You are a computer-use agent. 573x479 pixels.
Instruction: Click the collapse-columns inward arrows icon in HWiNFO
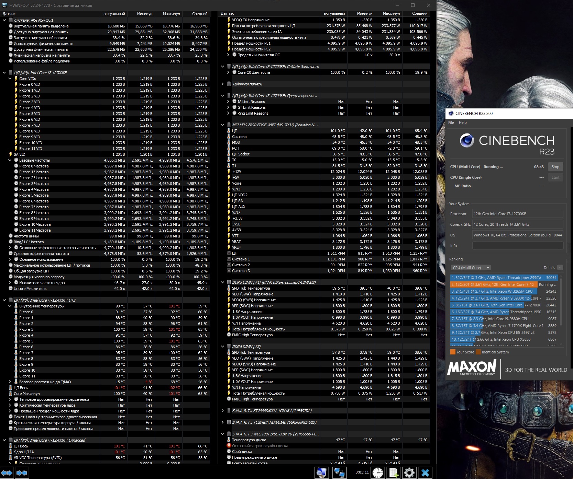pos(22,473)
